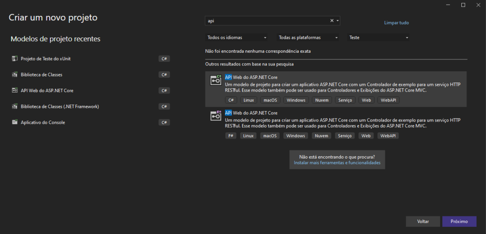486x234 pixels.
Task: Click the macOS tag in the C# result
Action: coord(270,100)
